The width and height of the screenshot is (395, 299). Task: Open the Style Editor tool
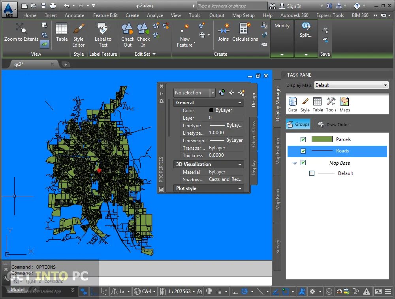(x=79, y=30)
